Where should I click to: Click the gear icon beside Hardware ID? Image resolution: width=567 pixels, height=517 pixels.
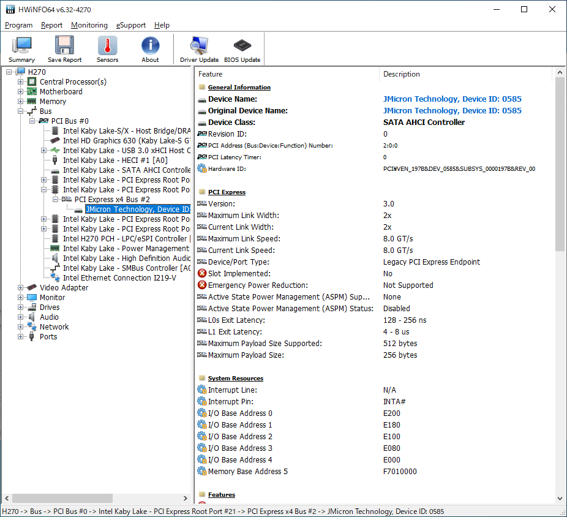point(202,168)
